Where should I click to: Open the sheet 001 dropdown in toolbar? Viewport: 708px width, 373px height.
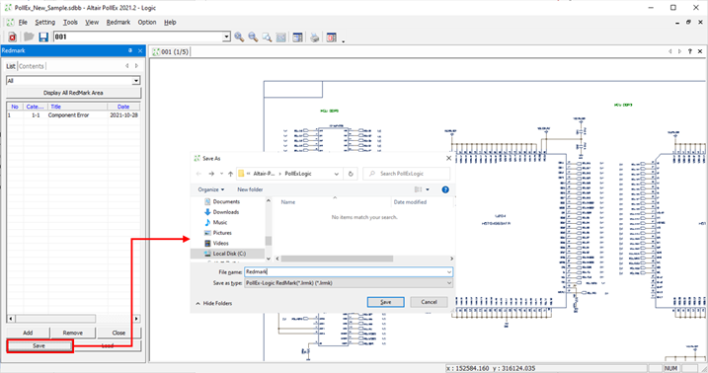227,37
